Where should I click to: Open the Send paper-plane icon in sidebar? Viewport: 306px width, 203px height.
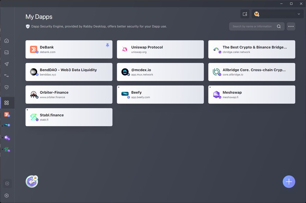(7, 64)
